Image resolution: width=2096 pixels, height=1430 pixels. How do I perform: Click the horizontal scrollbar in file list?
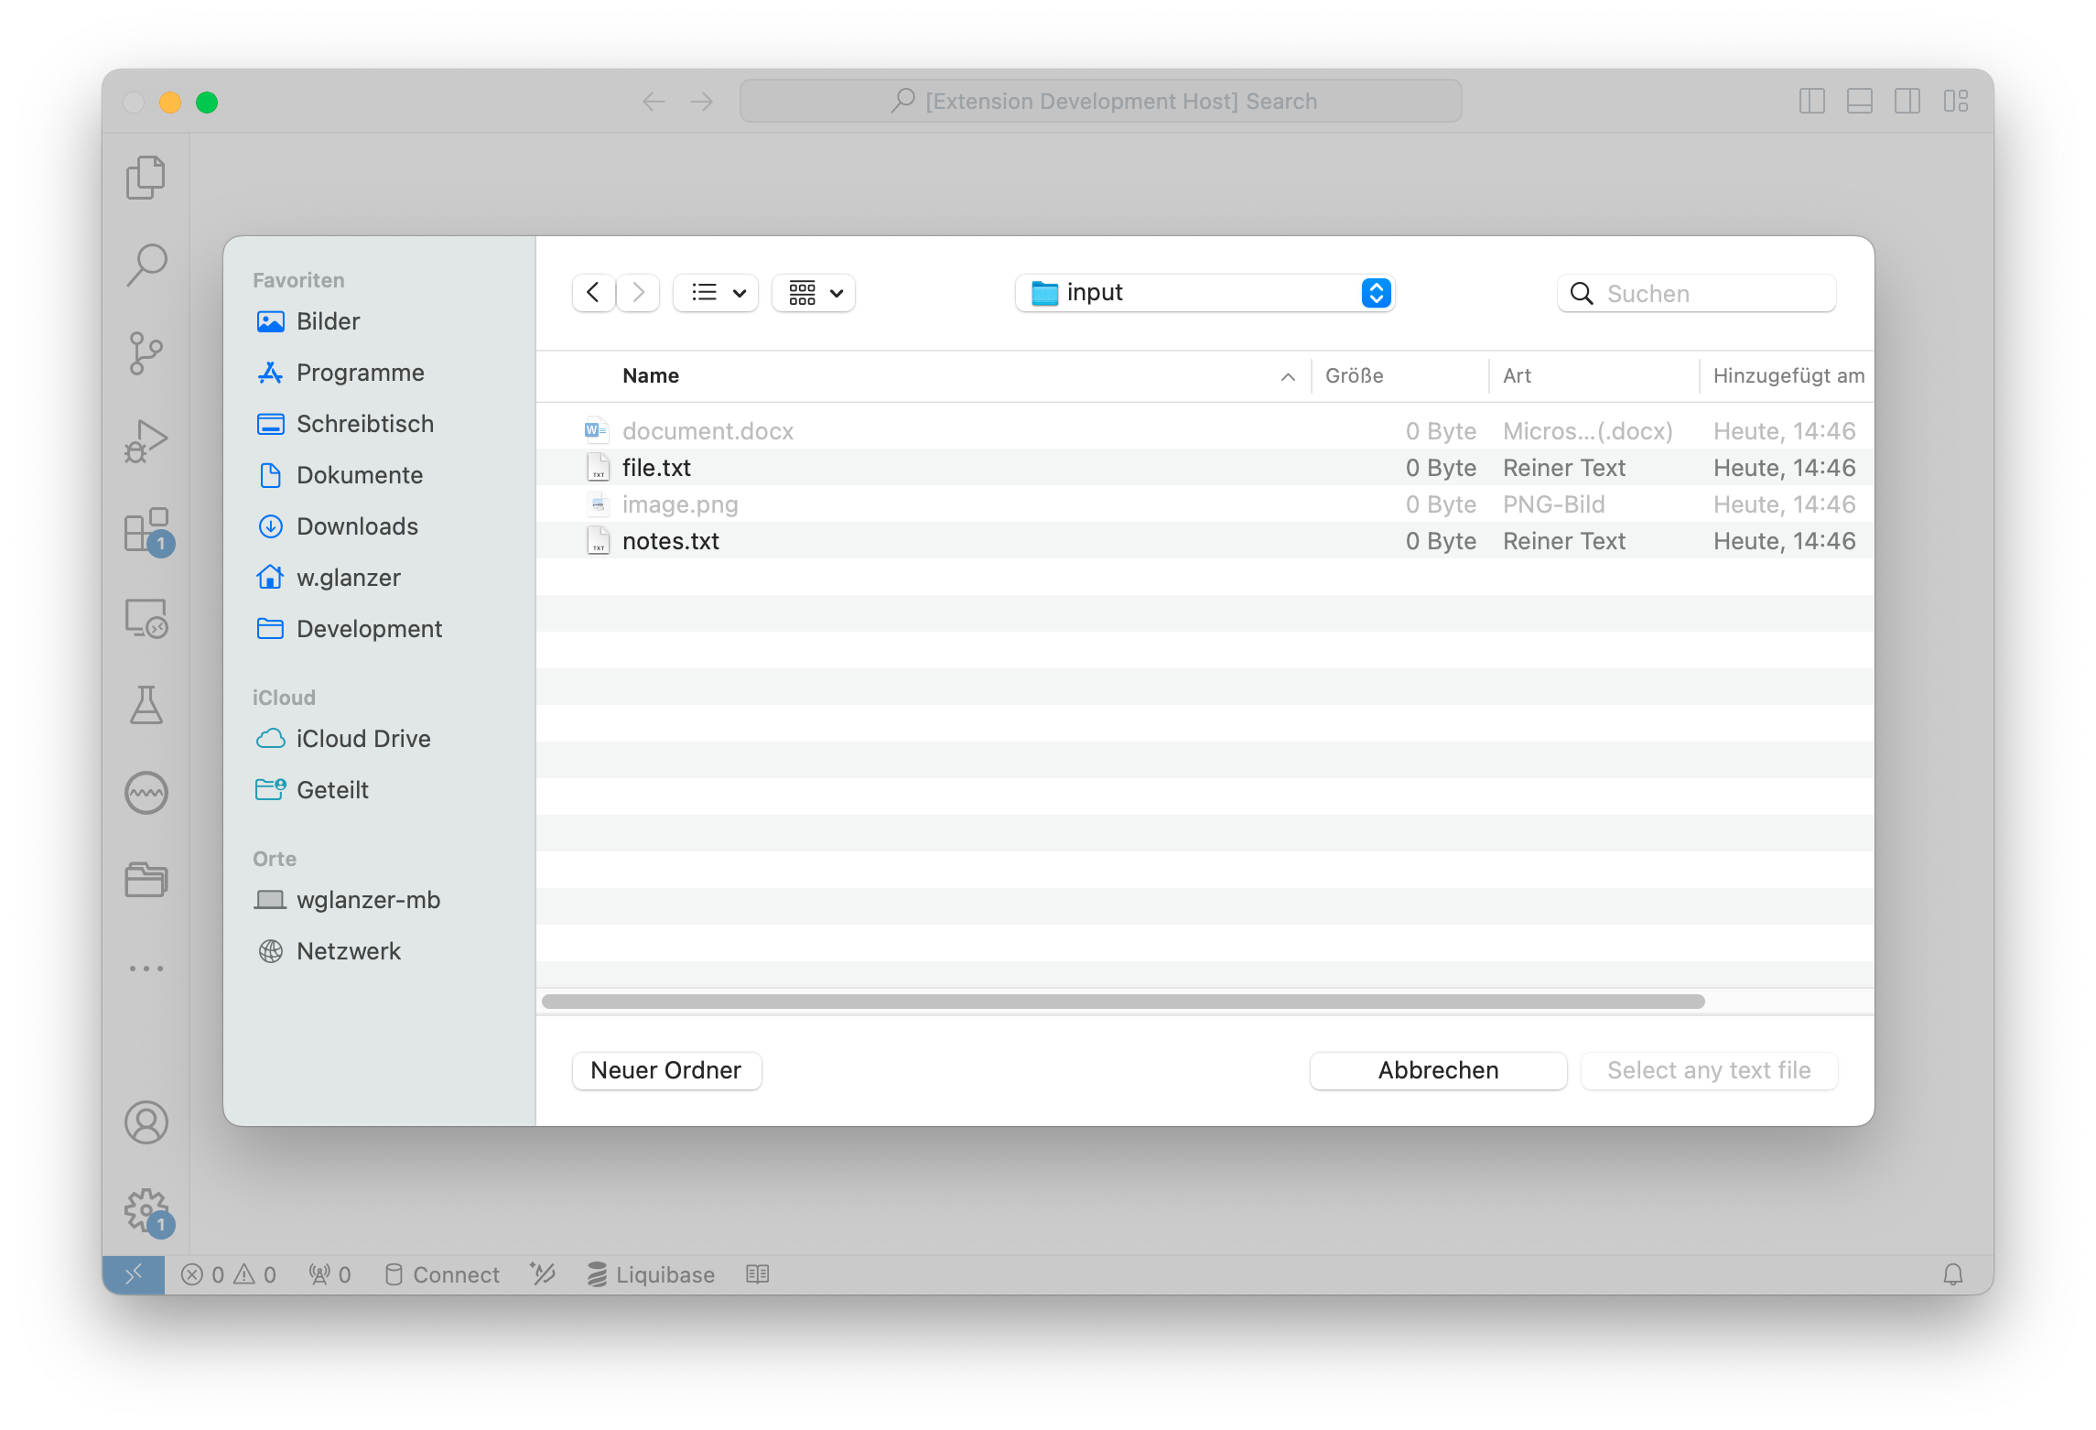pos(1122,1002)
